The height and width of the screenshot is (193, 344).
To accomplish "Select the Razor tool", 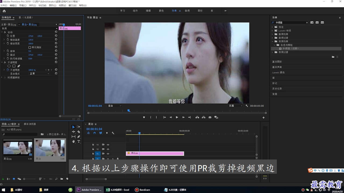I will (x=79, y=132).
